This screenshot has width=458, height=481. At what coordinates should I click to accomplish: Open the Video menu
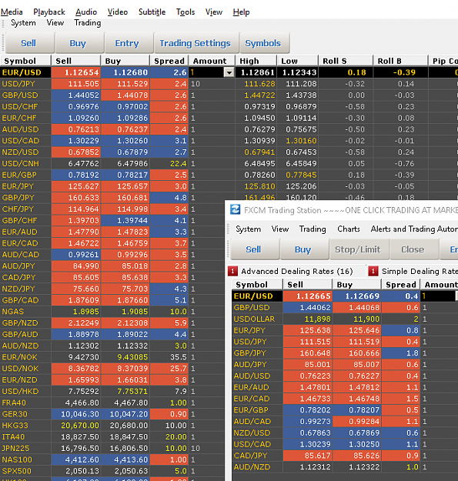(118, 12)
